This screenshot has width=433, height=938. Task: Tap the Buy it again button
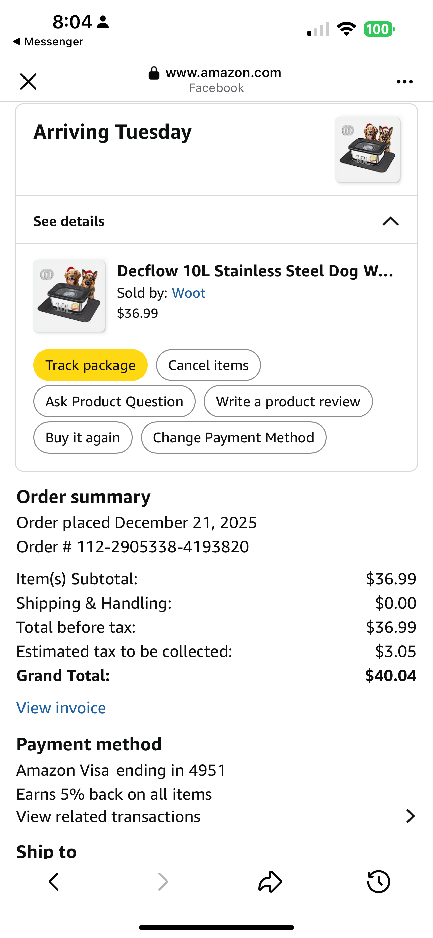coord(83,437)
